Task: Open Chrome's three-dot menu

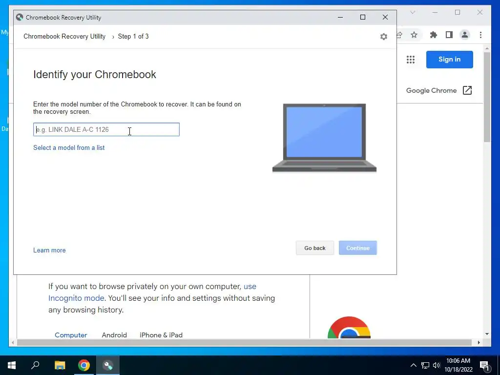Action: coord(480,35)
